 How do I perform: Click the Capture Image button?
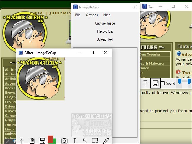[x=105, y=23]
